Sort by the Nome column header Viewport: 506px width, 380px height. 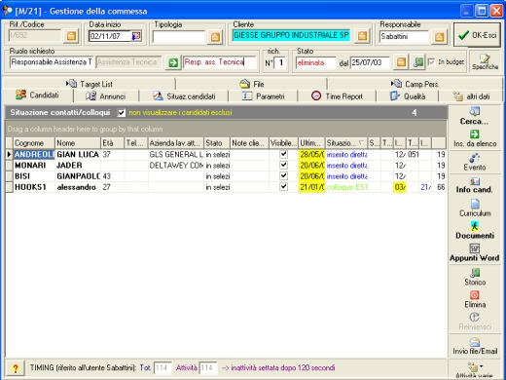coord(78,143)
